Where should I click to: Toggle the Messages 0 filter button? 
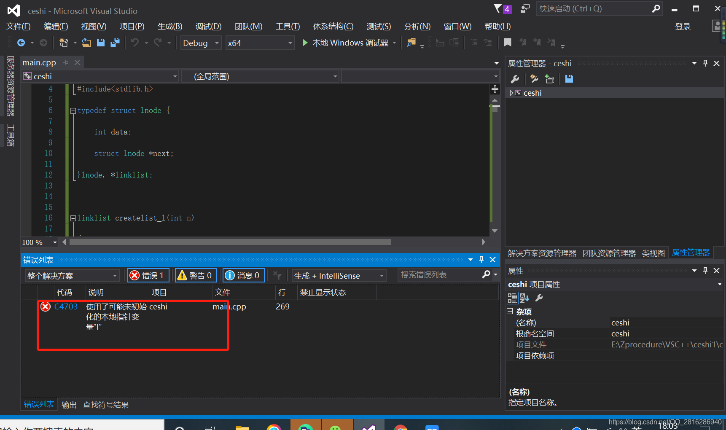pos(243,275)
